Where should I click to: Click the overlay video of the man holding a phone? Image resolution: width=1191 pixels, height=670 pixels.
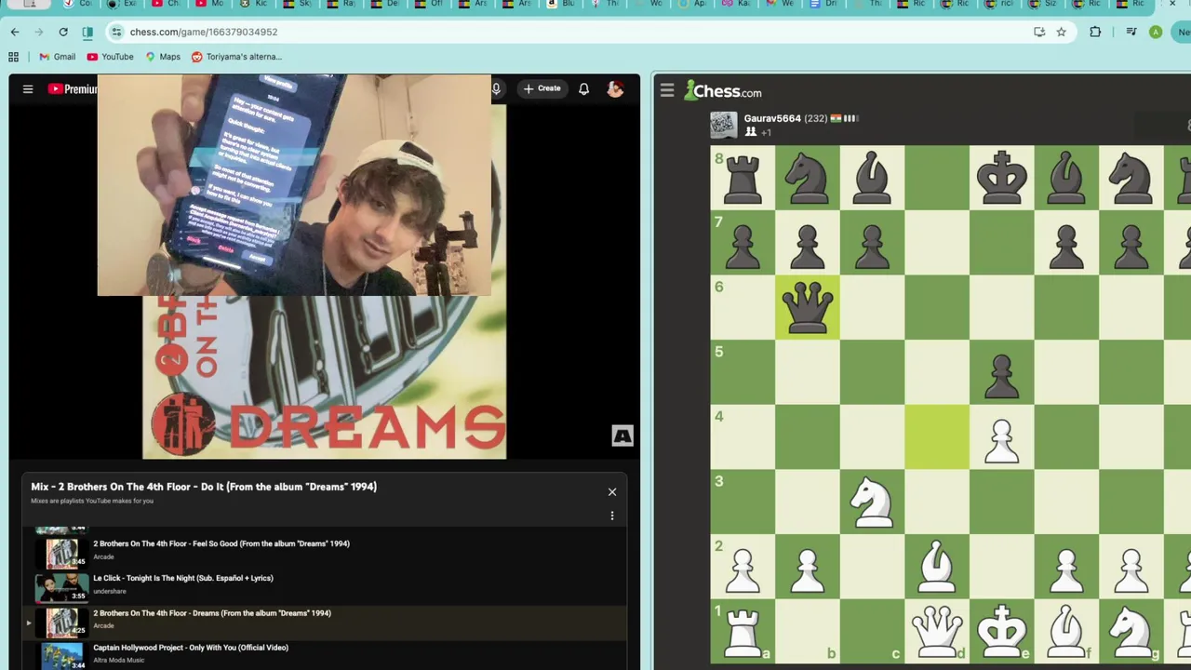[294, 185]
